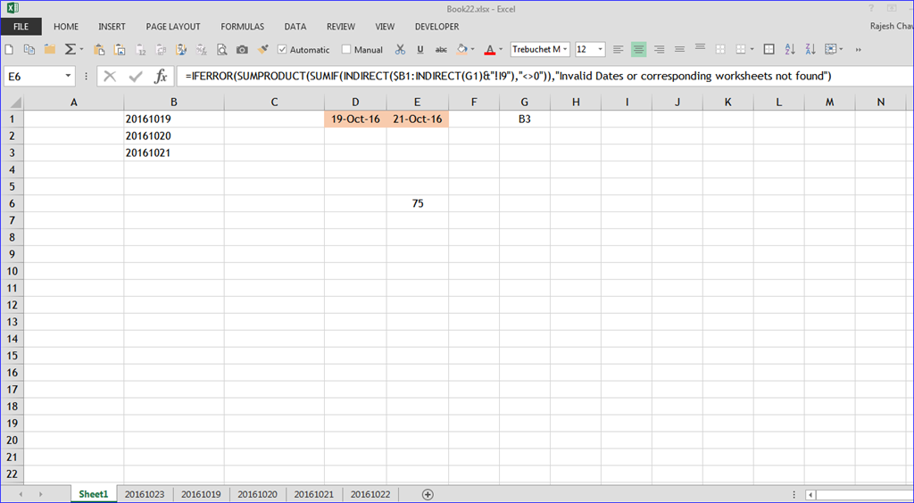Click the Enter checkmark formula button

(x=136, y=77)
